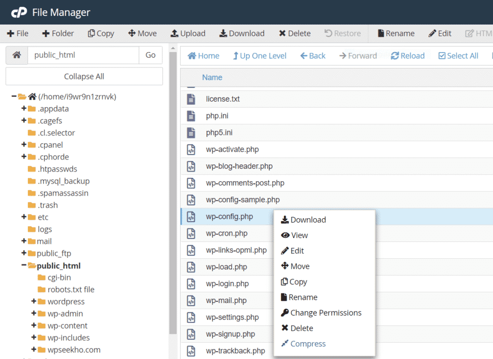Reload the file listing

(x=407, y=56)
